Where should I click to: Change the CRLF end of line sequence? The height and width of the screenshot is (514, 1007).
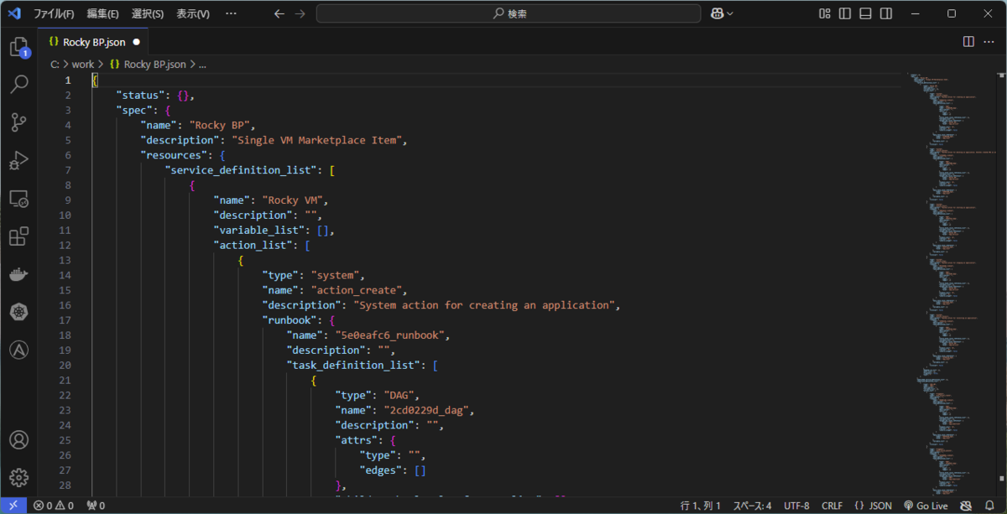click(832, 506)
